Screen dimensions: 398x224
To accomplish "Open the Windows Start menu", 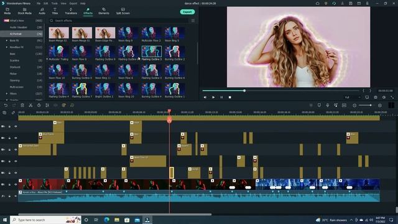I will tap(5, 220).
